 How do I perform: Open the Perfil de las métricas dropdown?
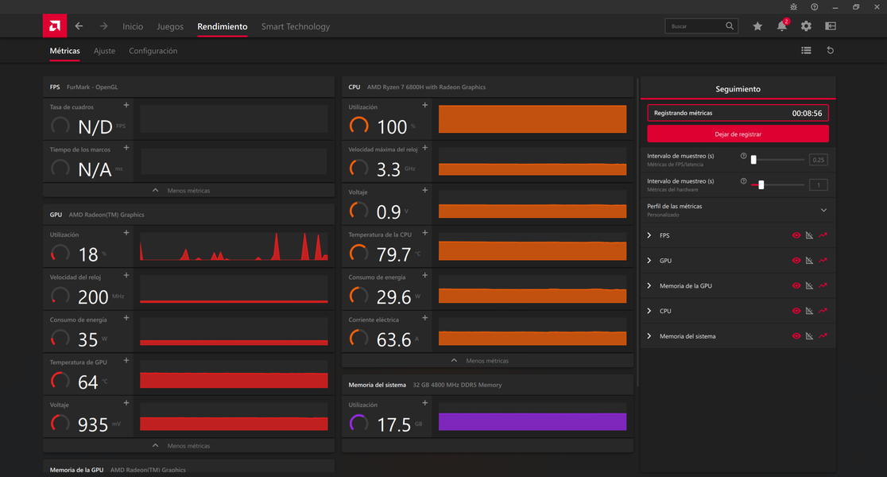click(x=823, y=210)
